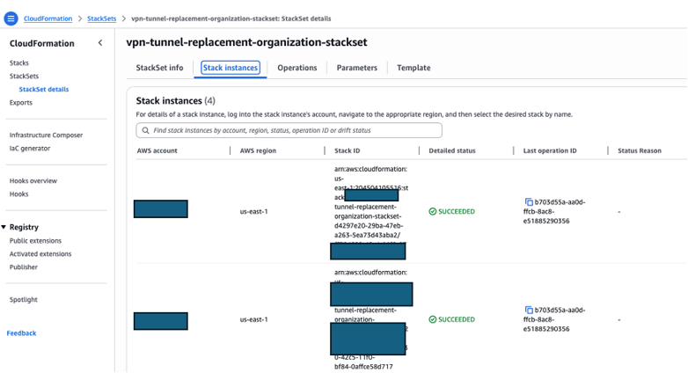Click the Detailed status column header
Image resolution: width=688 pixels, height=373 pixels.
pyautogui.click(x=452, y=150)
